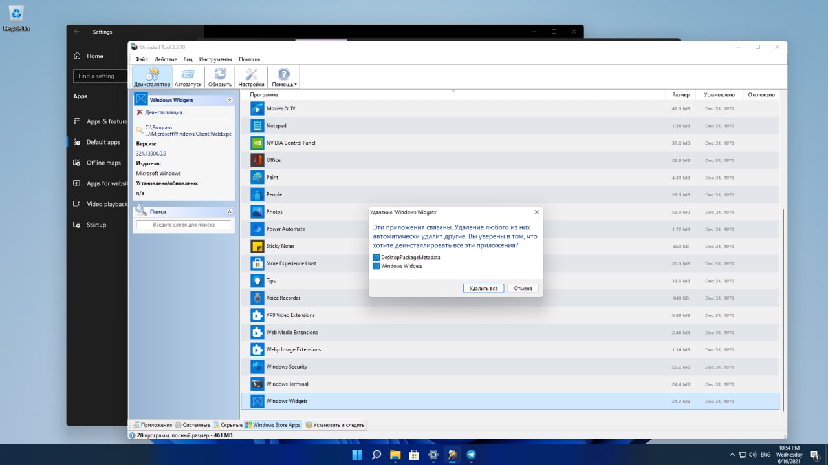Open the Windows Start button
828x465 pixels.
click(x=357, y=455)
